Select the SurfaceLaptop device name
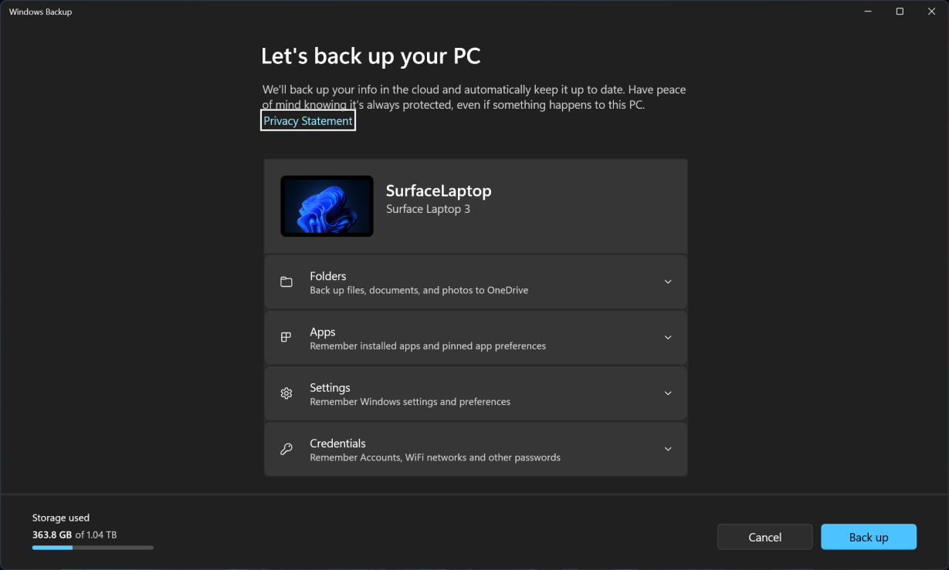 [x=439, y=191]
